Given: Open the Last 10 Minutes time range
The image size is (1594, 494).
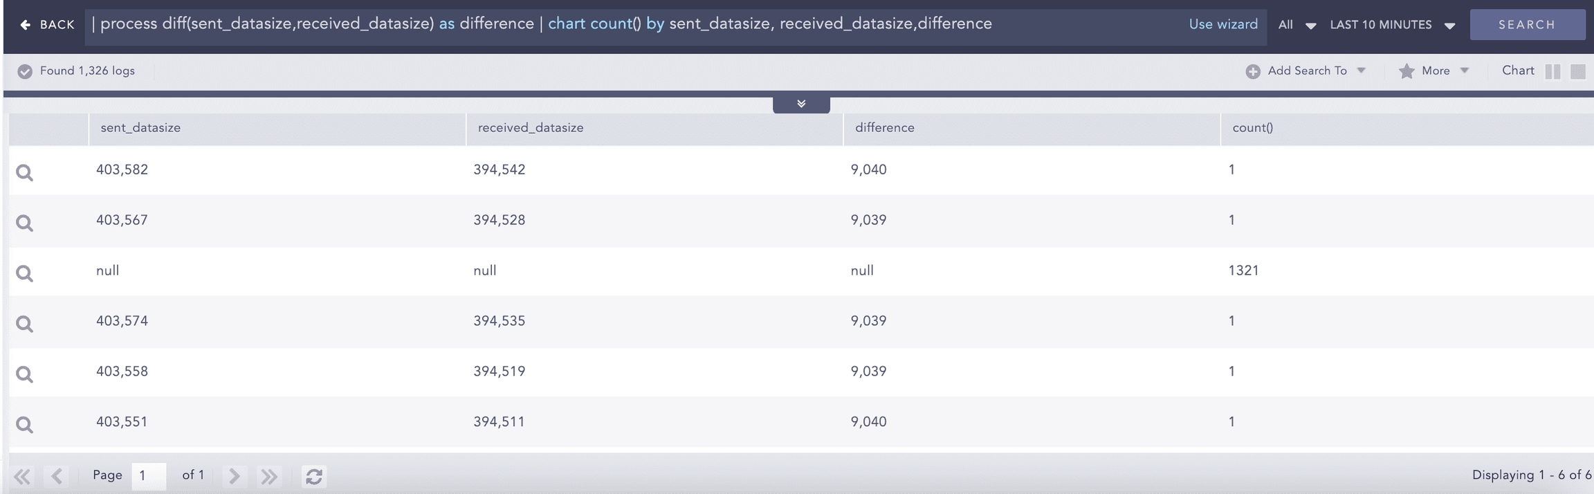Looking at the screenshot, I should [1391, 25].
